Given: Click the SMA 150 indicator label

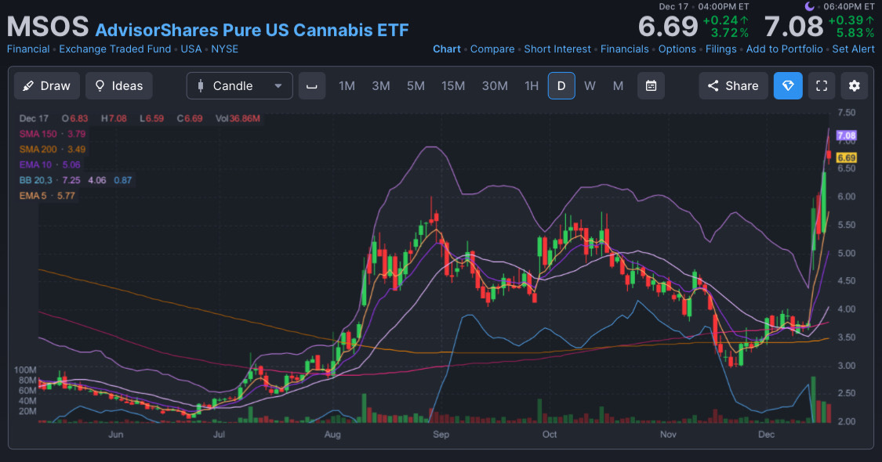Looking at the screenshot, I should click(38, 134).
